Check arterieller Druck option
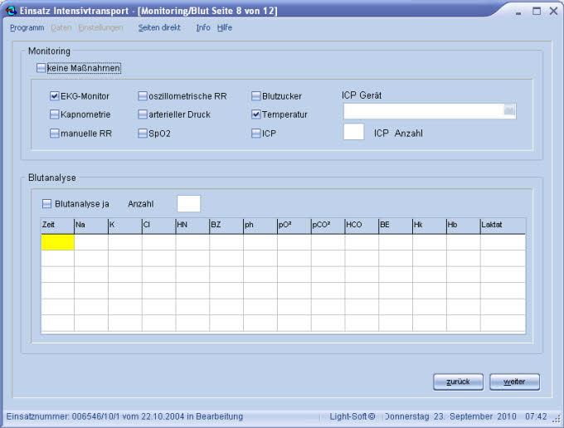 (x=143, y=114)
